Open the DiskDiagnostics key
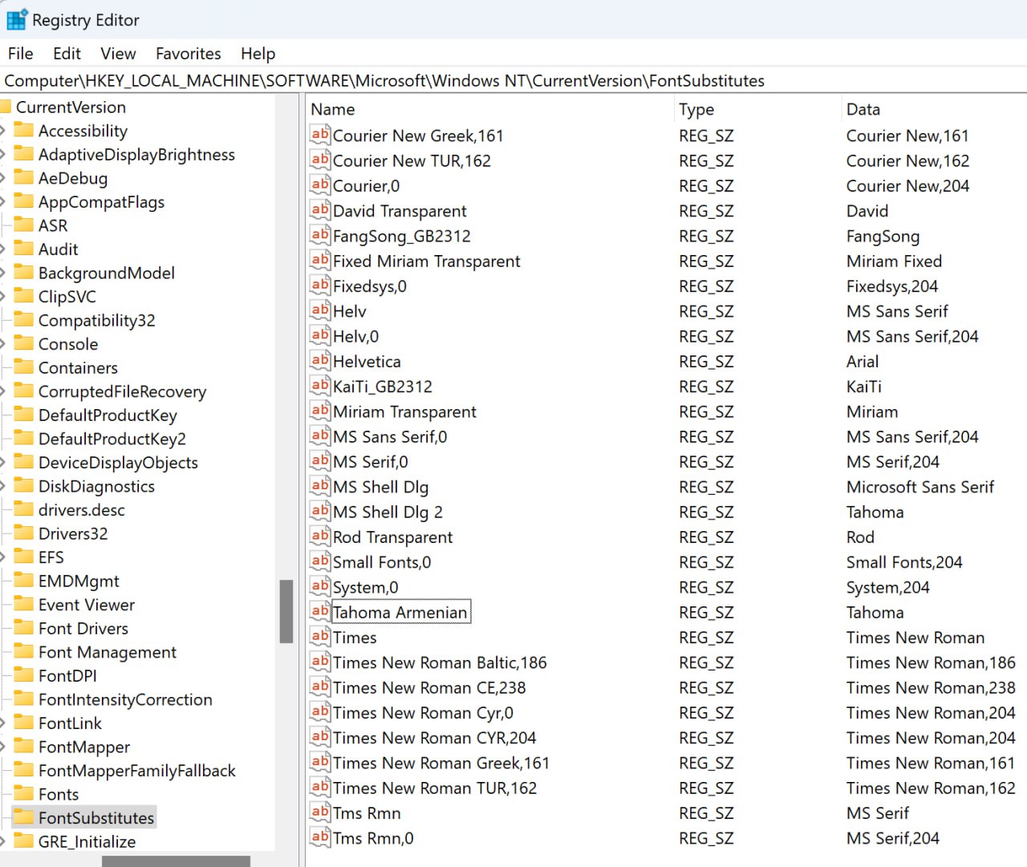 tap(96, 486)
